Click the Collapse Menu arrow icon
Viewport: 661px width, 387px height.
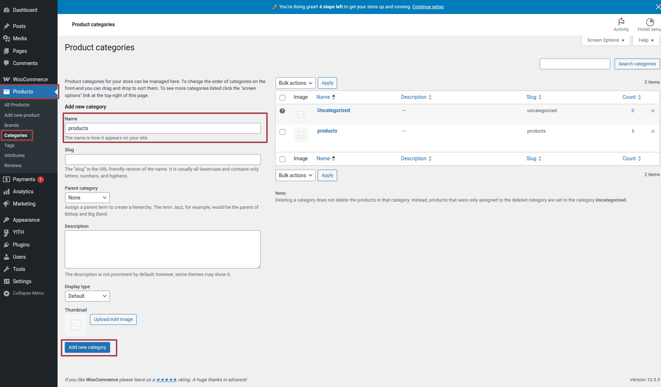coord(6,294)
